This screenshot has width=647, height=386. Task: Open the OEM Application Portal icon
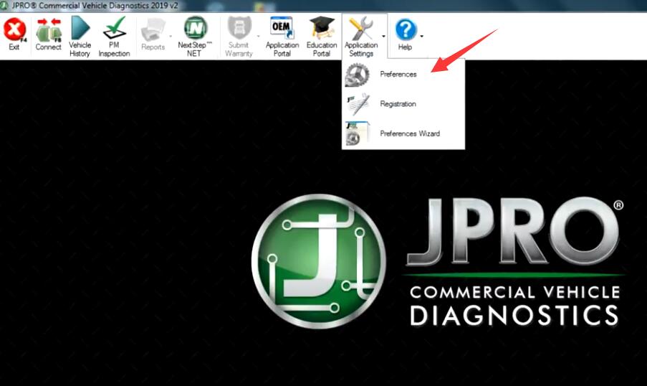282,28
